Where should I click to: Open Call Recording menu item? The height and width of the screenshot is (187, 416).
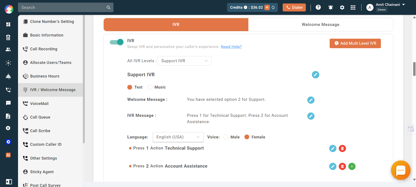(50, 49)
